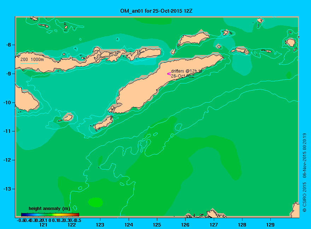Click the longitude label 124

[129, 225]
